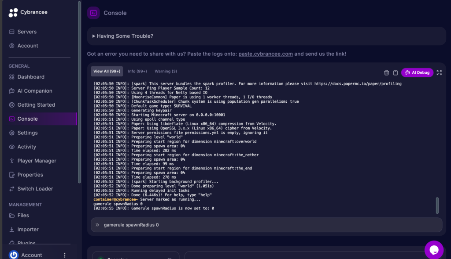Expand Having Some Trouble section
The width and height of the screenshot is (451, 259).
coord(123,36)
